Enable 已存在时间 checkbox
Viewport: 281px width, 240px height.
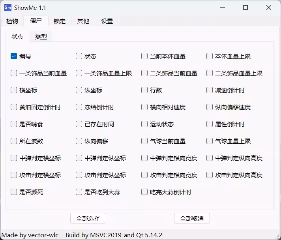click(79, 124)
